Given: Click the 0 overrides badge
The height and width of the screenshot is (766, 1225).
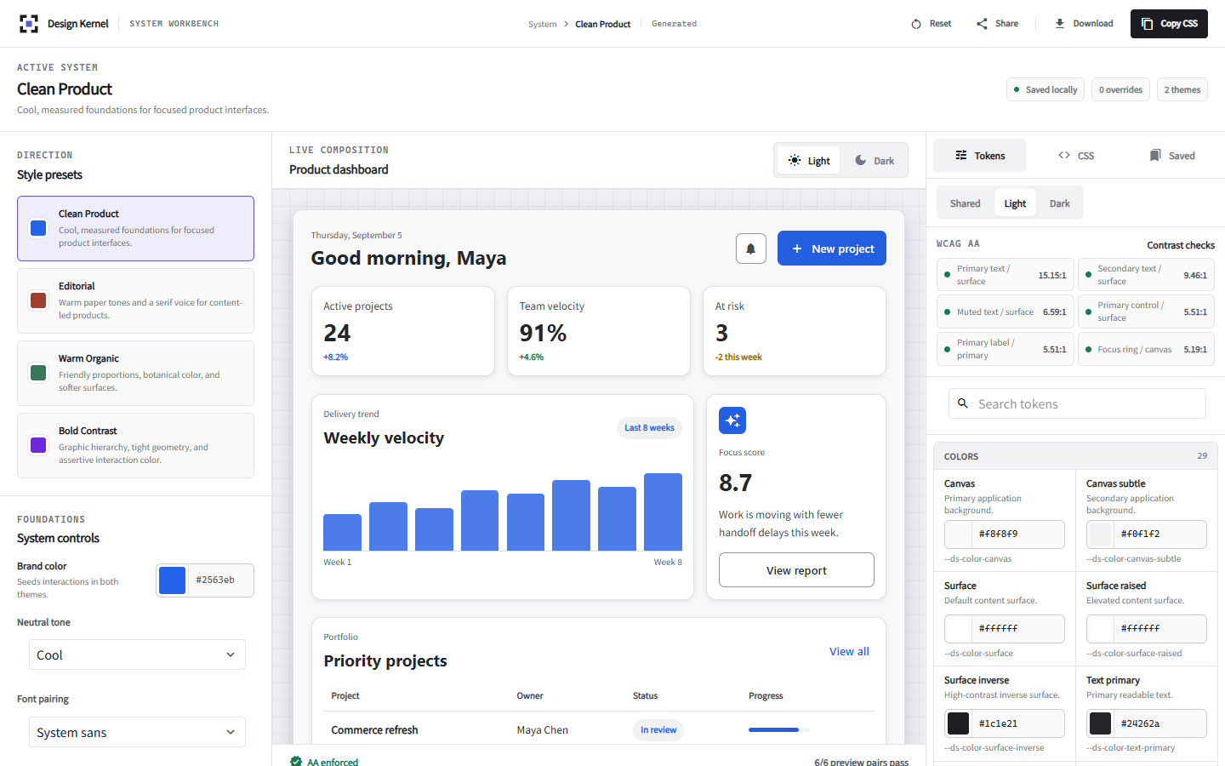Looking at the screenshot, I should (x=1120, y=89).
